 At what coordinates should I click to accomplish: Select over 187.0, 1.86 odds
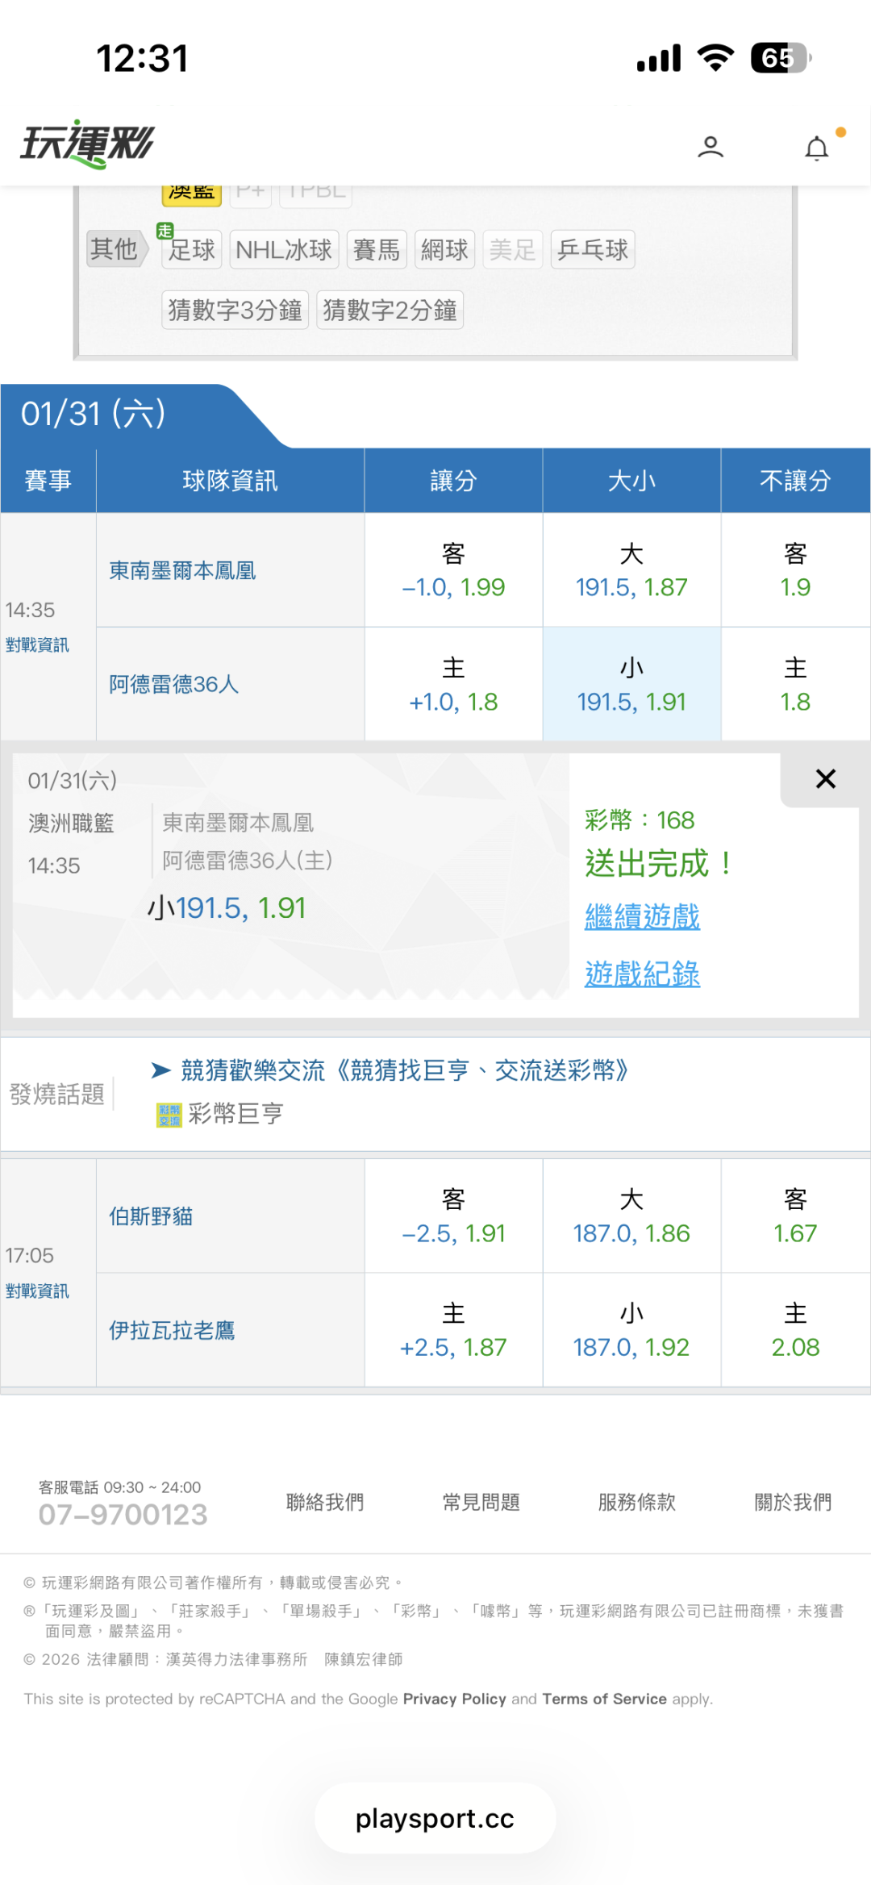pos(631,1216)
